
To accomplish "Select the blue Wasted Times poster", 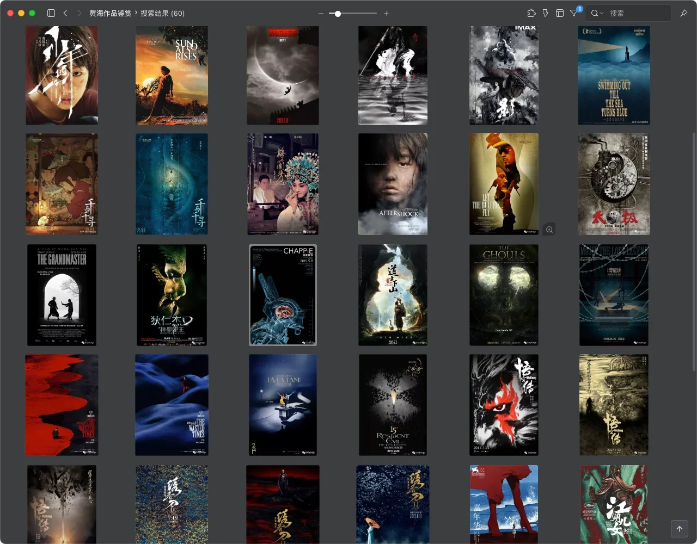I will coord(172,405).
